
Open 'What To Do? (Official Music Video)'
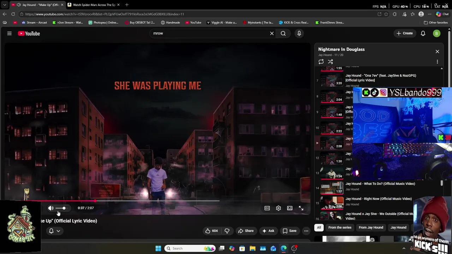click(380, 184)
